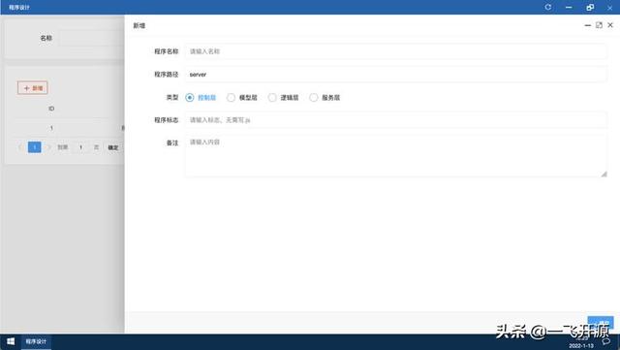Screen dimensions: 620x350
Task: Click the 程序设计 taskbar button
Action: [x=36, y=341]
